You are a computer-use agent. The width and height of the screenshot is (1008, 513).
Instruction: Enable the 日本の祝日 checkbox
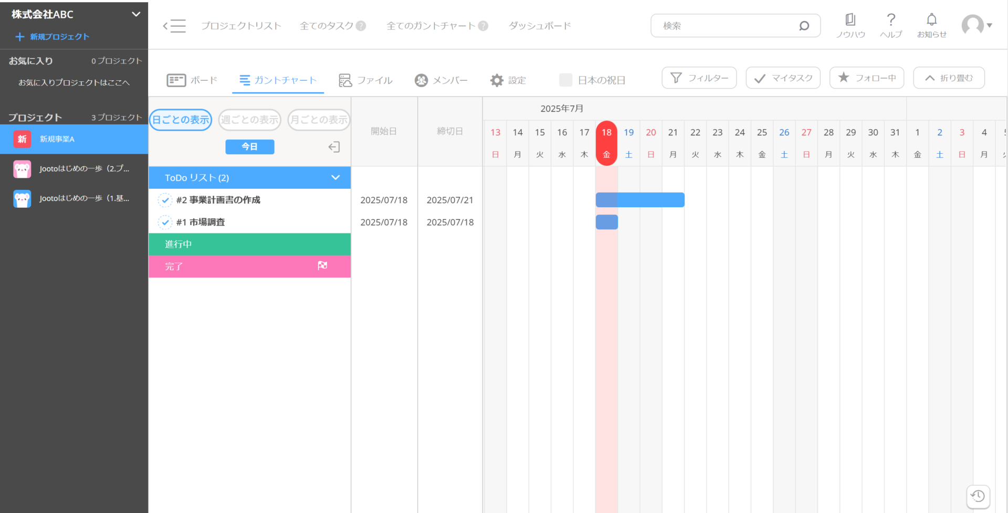tap(565, 80)
